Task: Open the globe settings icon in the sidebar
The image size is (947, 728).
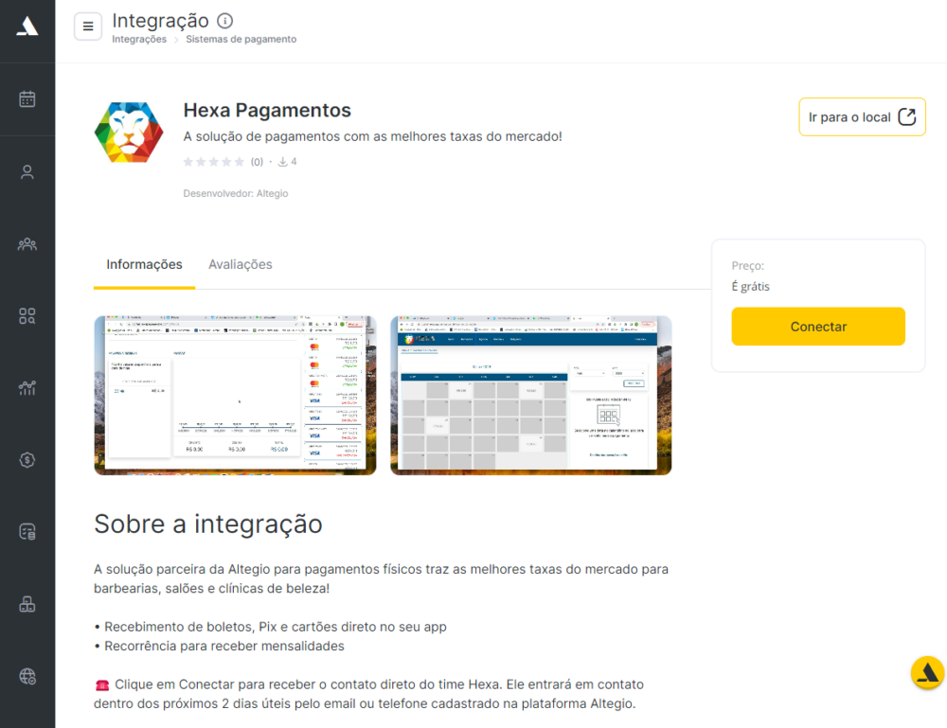Action: (x=27, y=676)
